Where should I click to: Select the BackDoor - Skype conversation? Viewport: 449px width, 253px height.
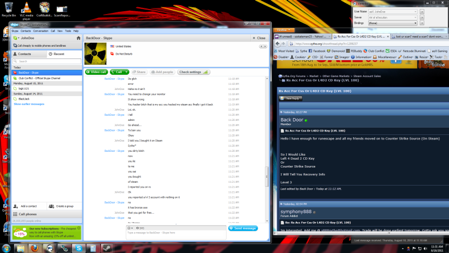[x=47, y=73]
